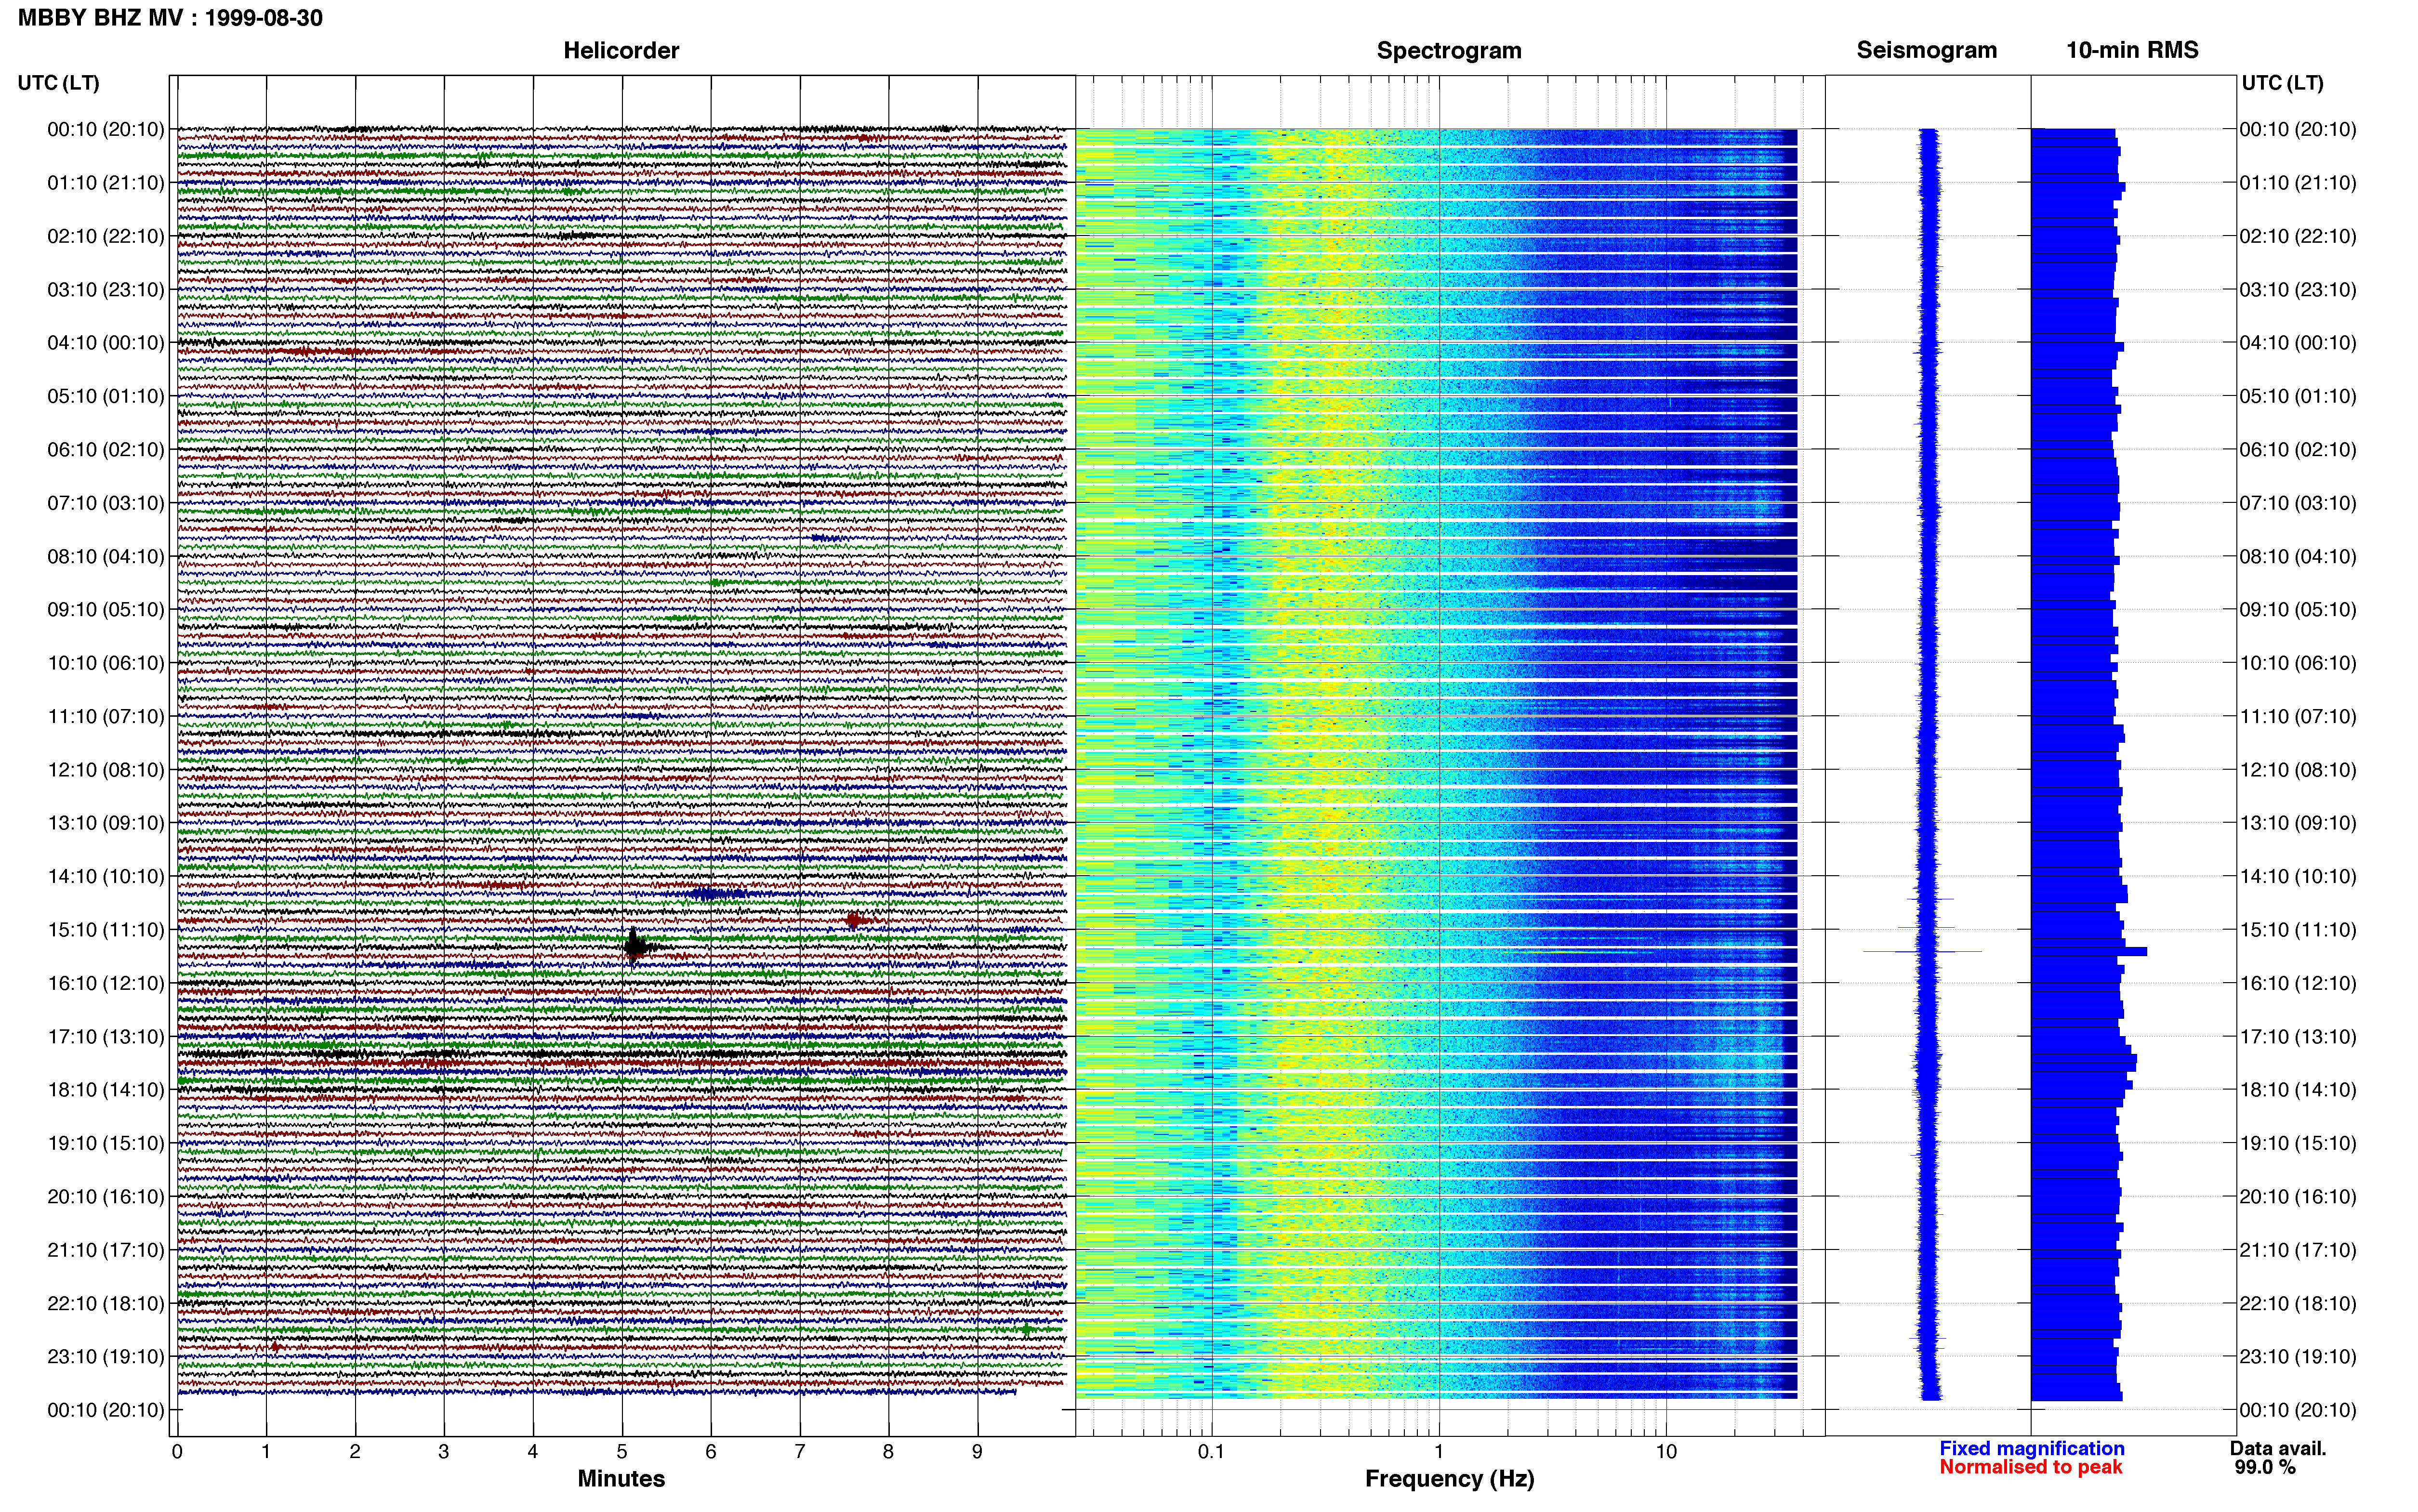2418x1512 pixels.
Task: Click left time label 09:10 (05:10)
Action: click(x=106, y=609)
